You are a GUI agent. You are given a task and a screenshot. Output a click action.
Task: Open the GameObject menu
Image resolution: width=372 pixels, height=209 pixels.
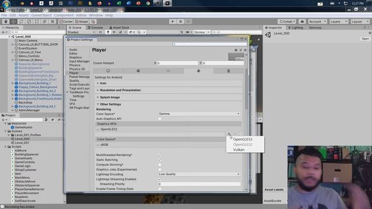41,15
